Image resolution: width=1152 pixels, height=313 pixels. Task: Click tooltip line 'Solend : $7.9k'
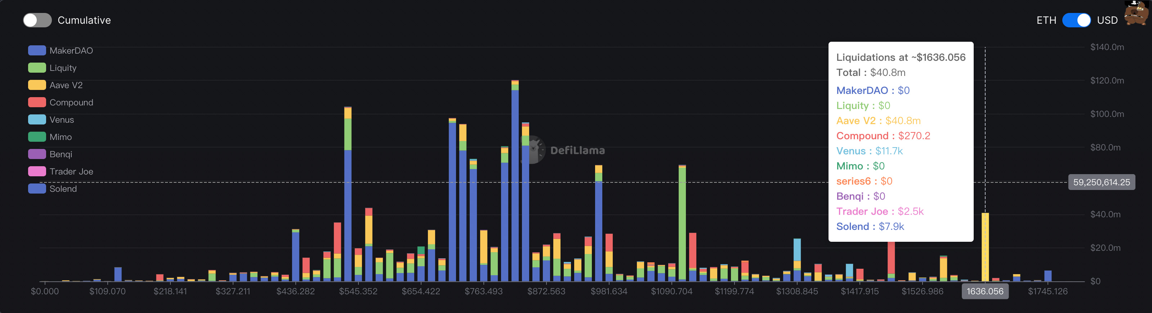[870, 226]
